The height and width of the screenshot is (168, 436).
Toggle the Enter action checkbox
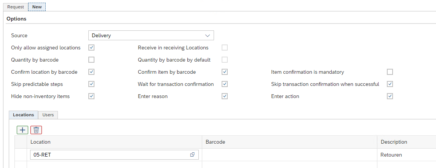(x=390, y=96)
